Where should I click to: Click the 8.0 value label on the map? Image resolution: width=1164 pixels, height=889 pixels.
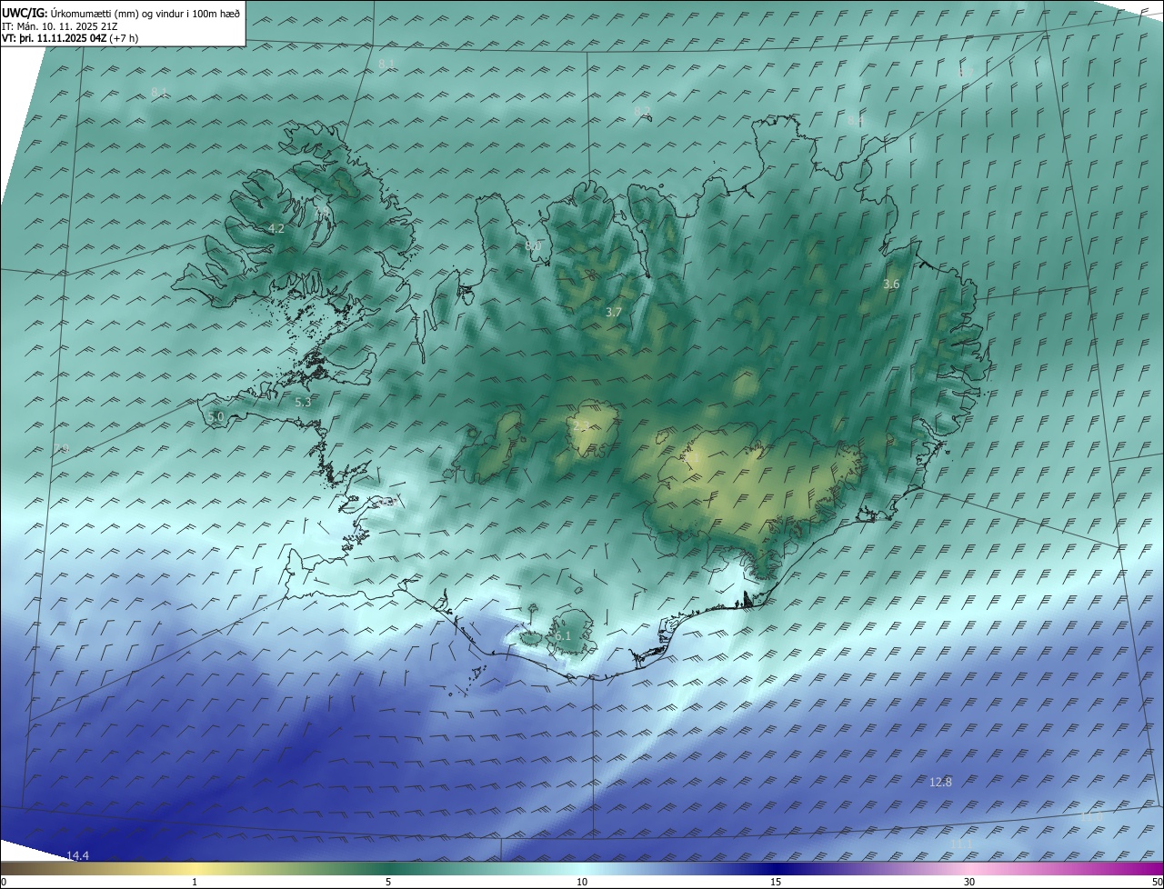[x=533, y=246]
